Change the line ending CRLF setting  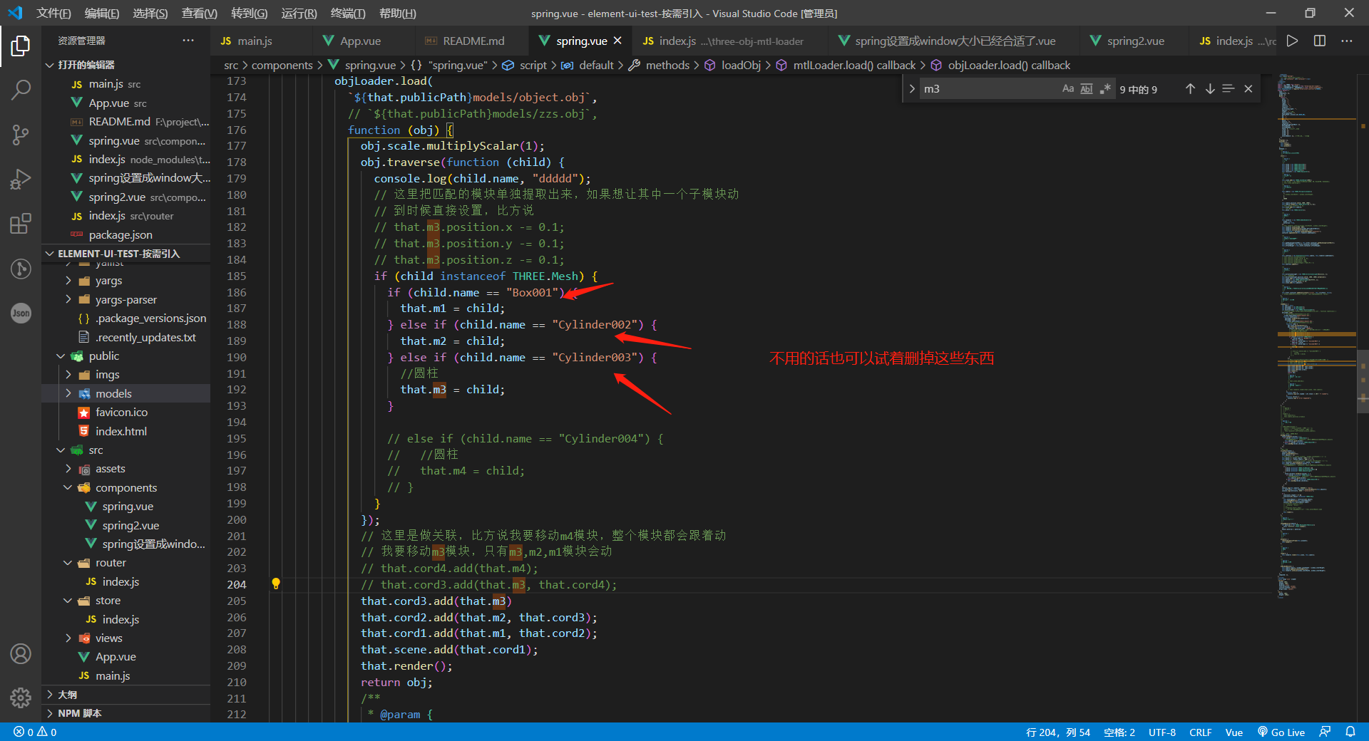[1200, 732]
